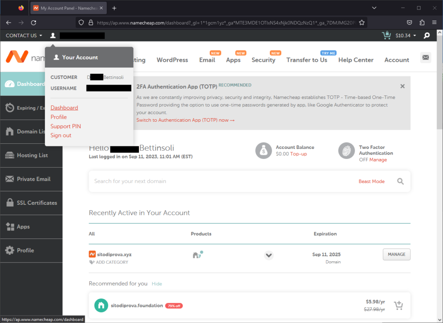This screenshot has height=323, width=443.
Task: Open Support PIN link
Action: coord(66,127)
